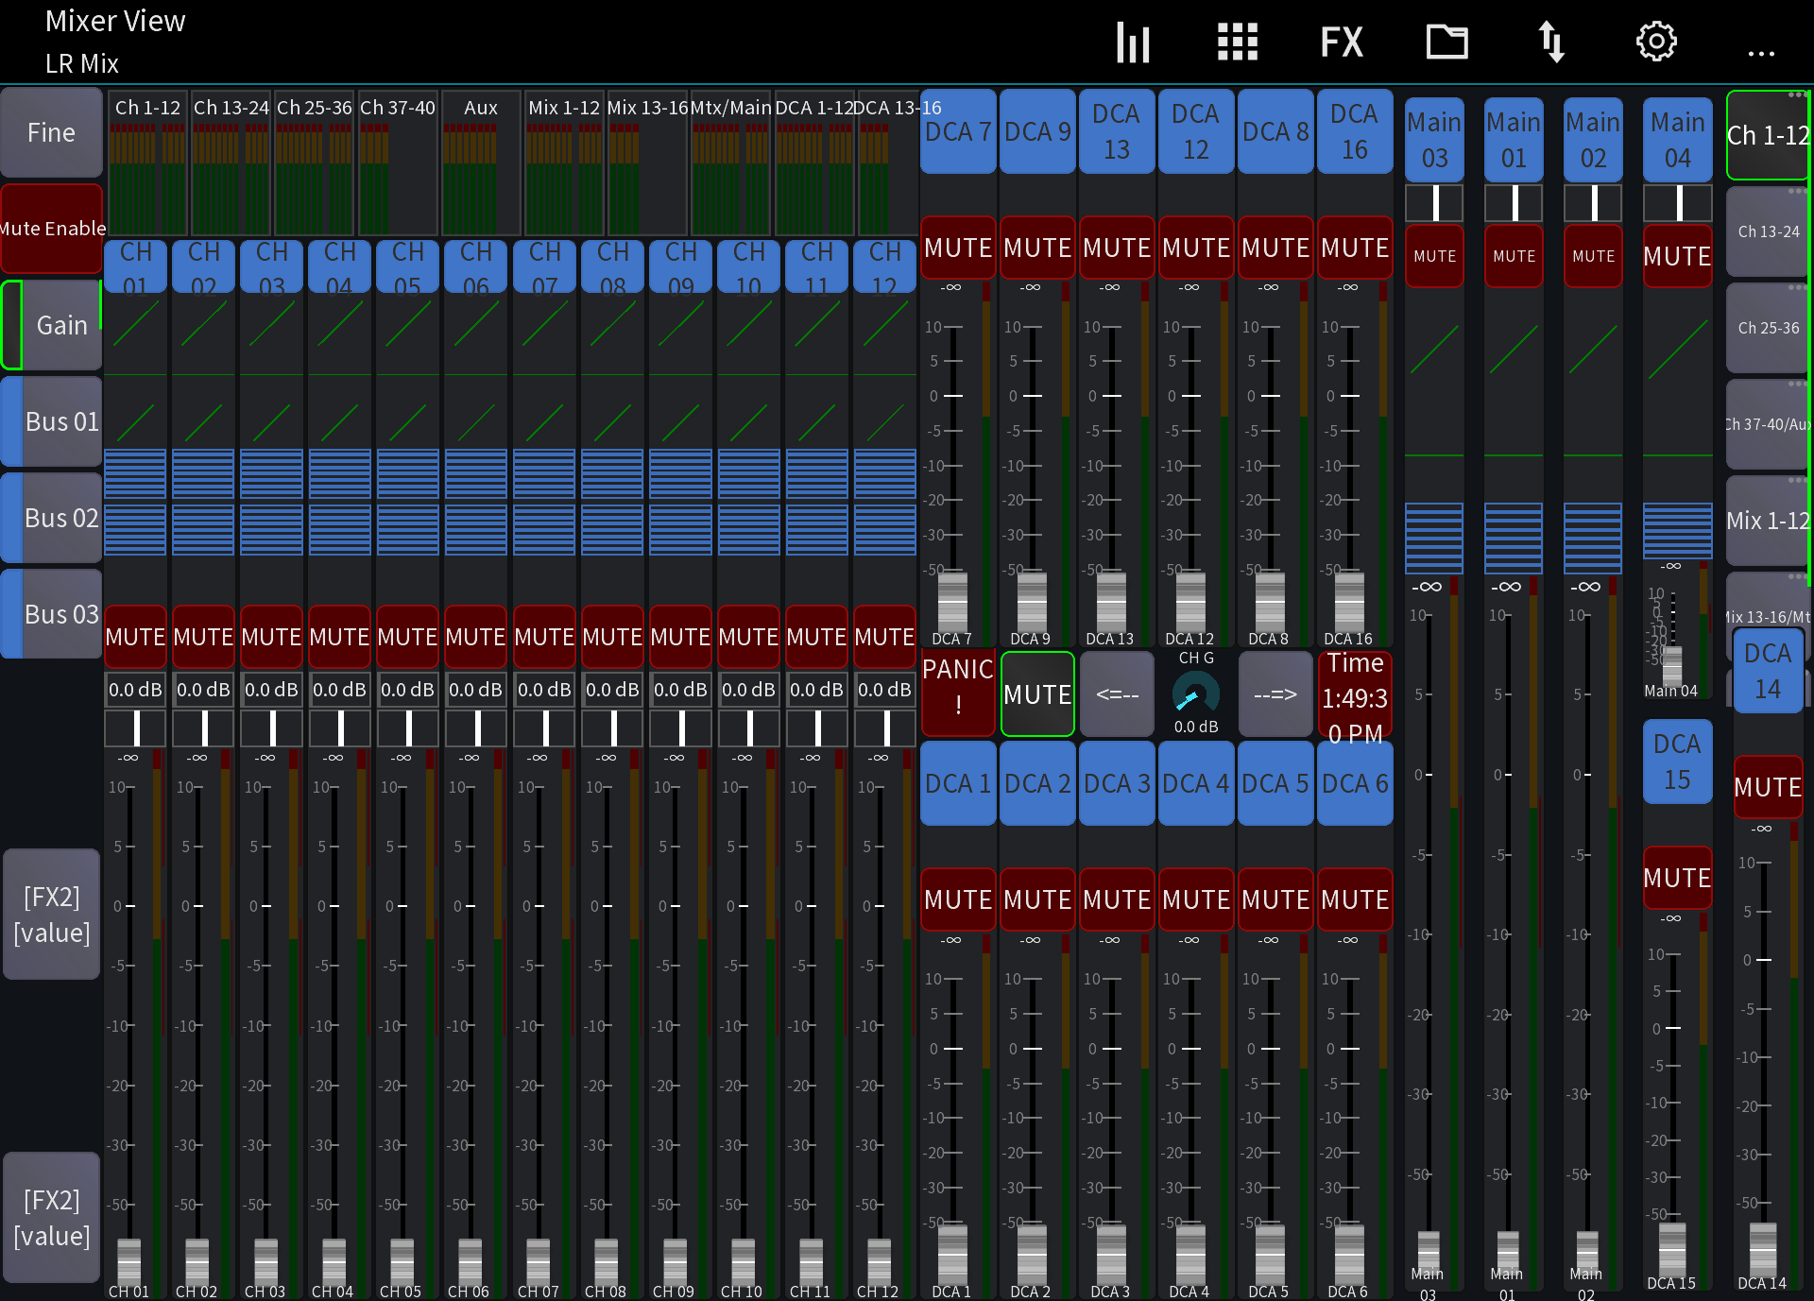Open the overflow menu with three dots
1814x1301 pixels.
[x=1761, y=54]
